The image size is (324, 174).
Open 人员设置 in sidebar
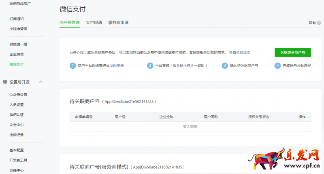(x=17, y=105)
